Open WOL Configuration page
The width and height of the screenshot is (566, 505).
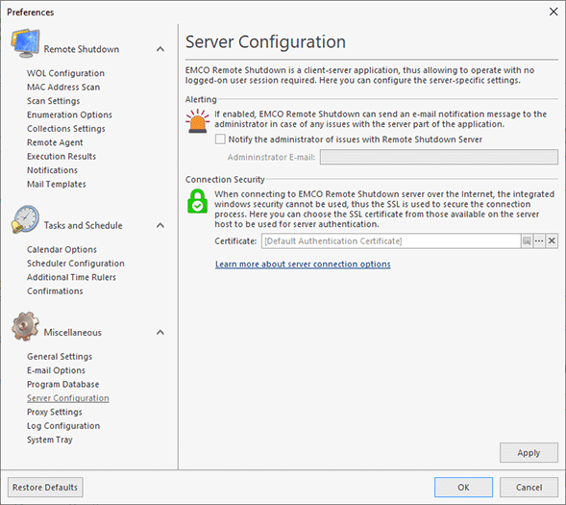65,73
